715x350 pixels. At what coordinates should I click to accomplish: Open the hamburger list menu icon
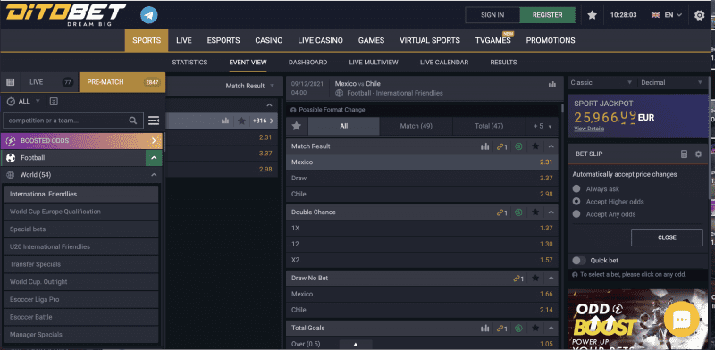click(x=154, y=121)
